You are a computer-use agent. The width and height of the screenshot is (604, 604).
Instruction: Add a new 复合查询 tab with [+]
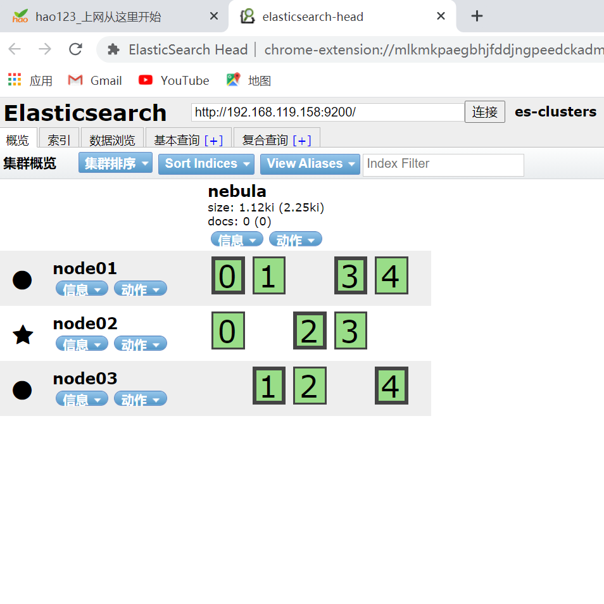pyautogui.click(x=302, y=141)
